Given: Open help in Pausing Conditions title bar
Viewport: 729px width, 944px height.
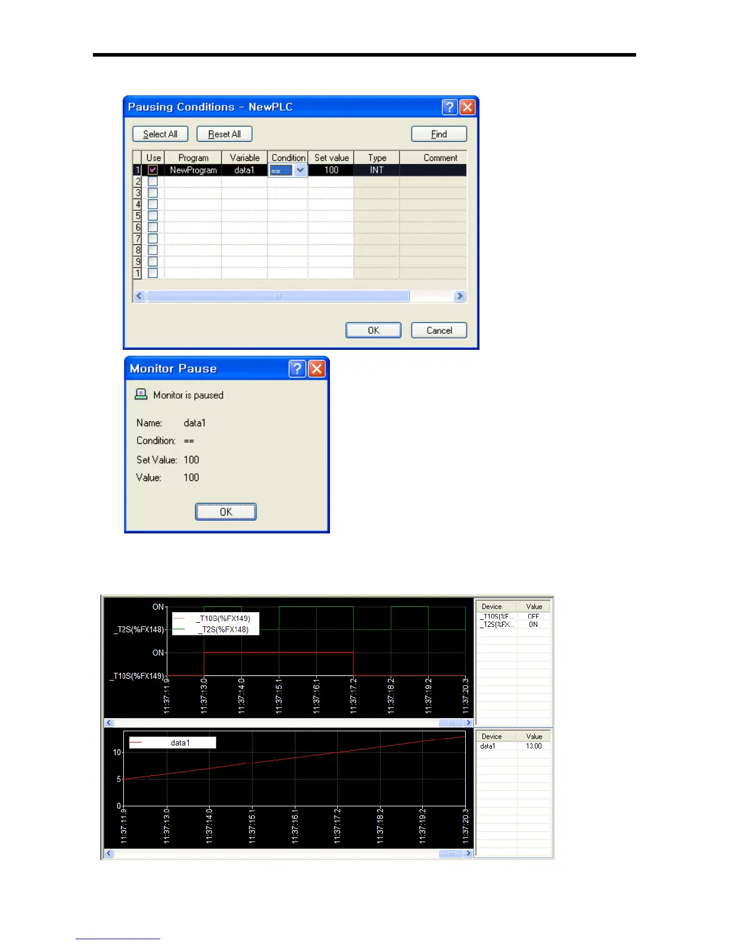Looking at the screenshot, I should click(x=450, y=107).
